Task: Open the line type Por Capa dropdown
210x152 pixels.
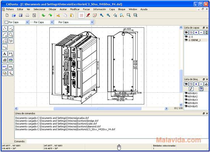Action: [x=74, y=22]
